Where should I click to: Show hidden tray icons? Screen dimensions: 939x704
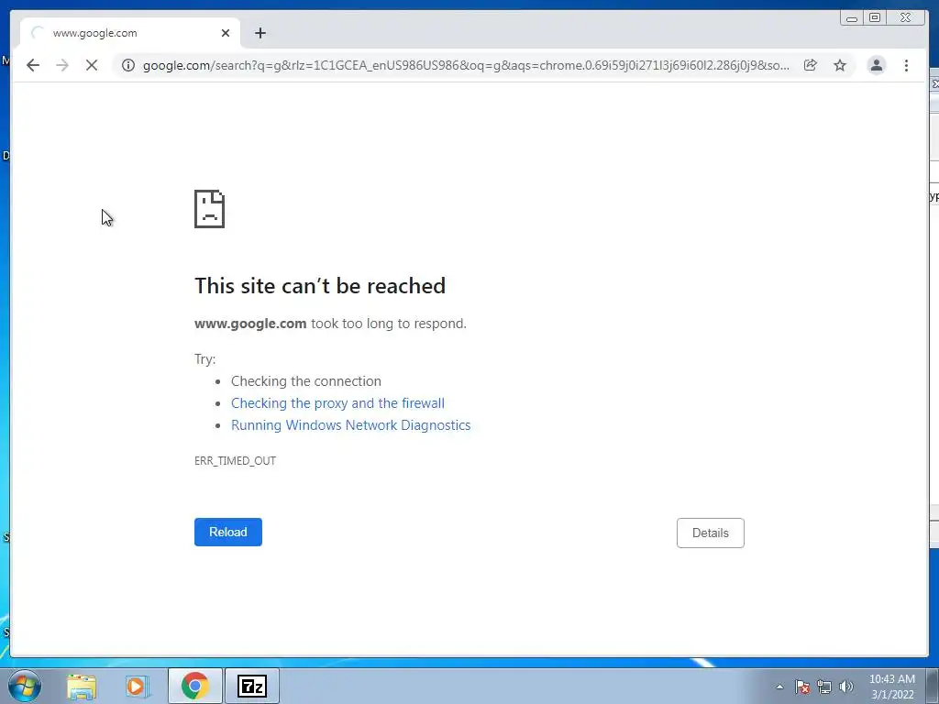779,687
